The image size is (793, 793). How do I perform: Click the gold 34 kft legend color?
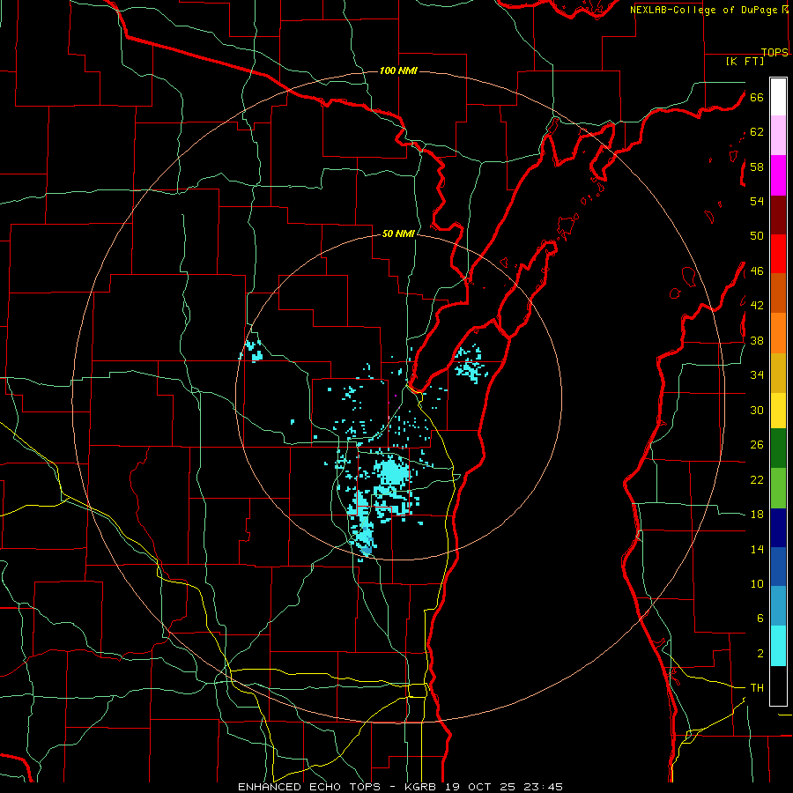click(x=778, y=374)
